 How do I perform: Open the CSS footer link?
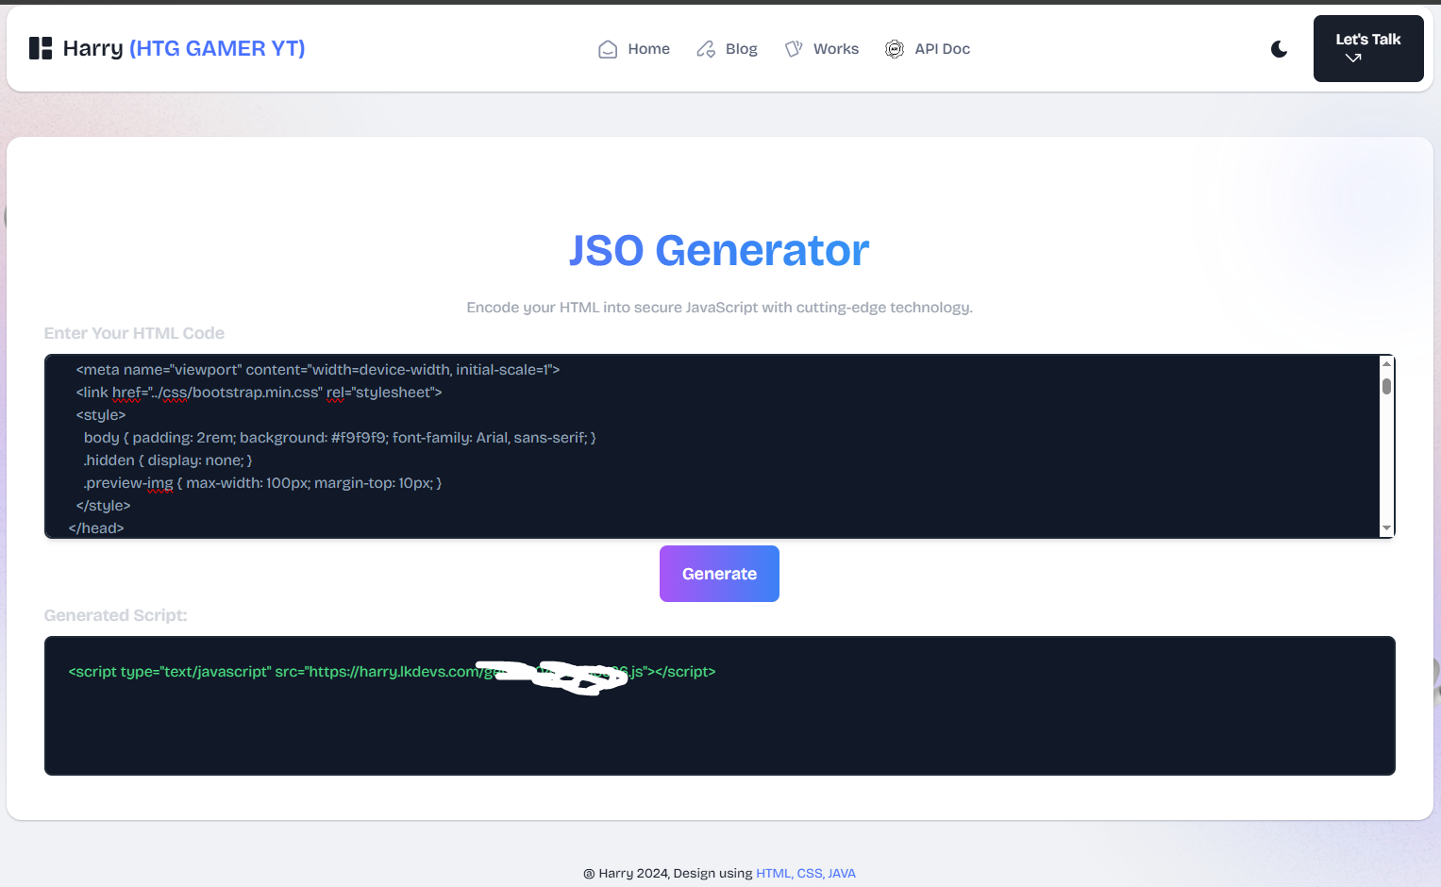pyautogui.click(x=809, y=874)
